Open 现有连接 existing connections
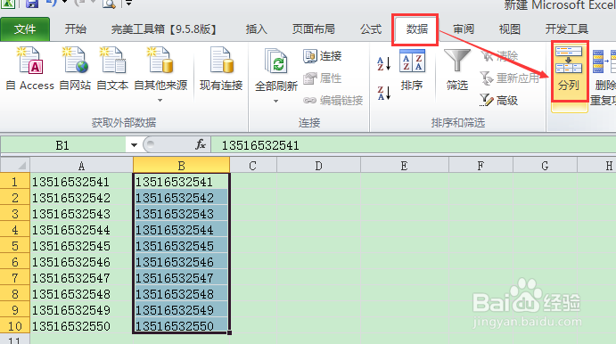616x344 pixels. point(221,69)
